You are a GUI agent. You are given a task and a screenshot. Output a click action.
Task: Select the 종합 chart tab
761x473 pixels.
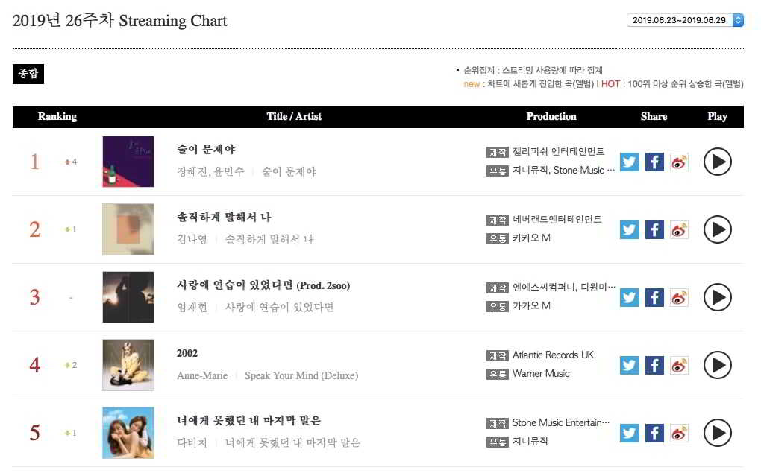point(28,74)
